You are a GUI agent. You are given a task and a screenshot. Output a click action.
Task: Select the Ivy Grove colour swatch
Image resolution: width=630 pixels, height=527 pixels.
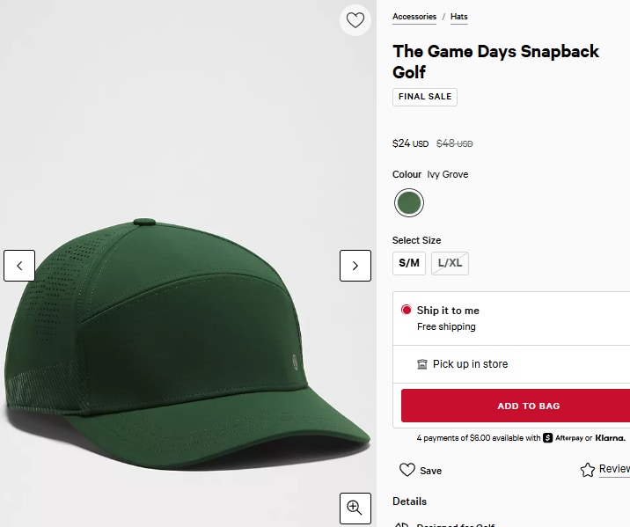click(x=409, y=203)
